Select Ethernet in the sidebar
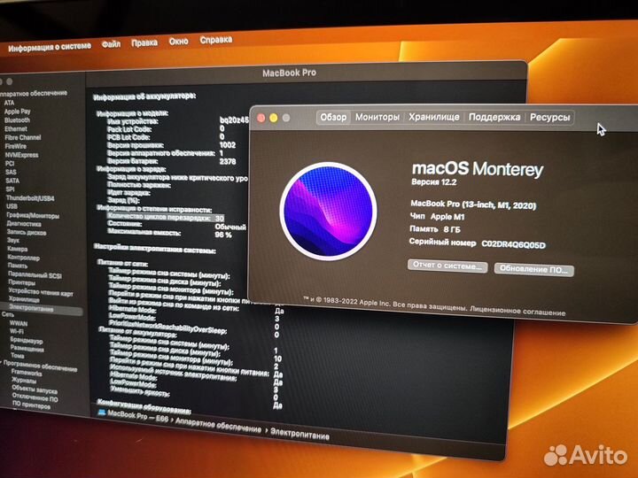Image resolution: width=638 pixels, height=478 pixels. click(16, 129)
